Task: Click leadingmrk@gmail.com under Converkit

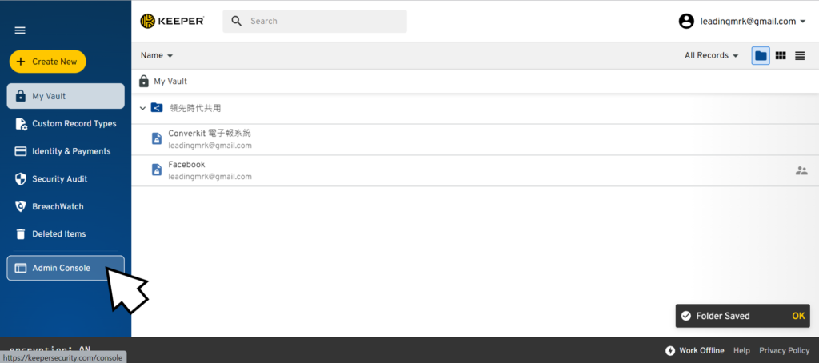Action: 210,146
